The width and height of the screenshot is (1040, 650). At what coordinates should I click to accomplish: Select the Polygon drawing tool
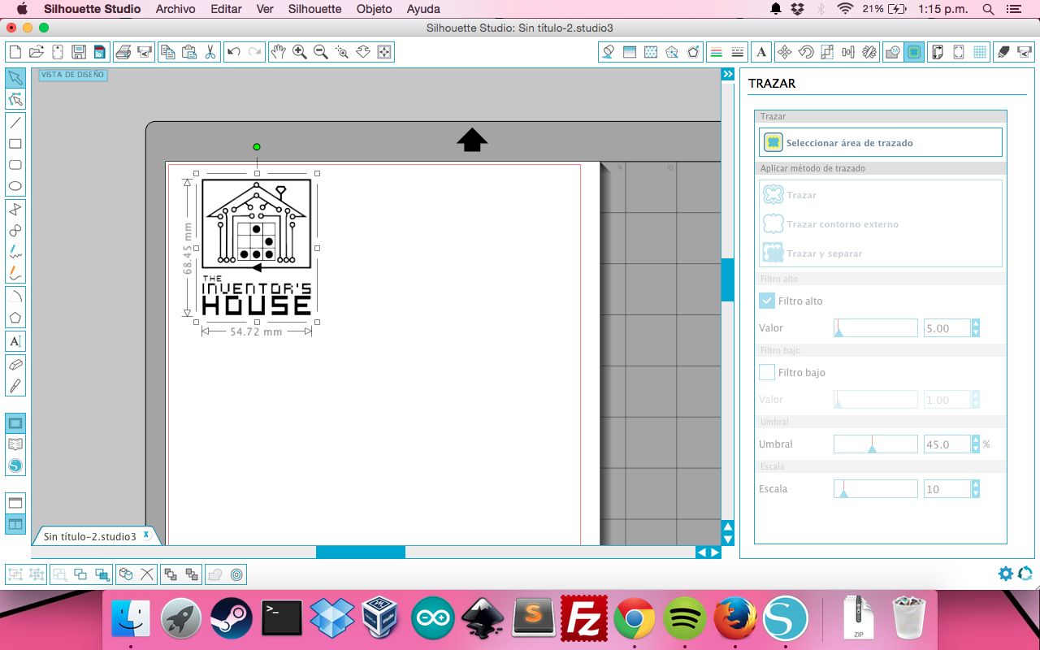[x=15, y=318]
